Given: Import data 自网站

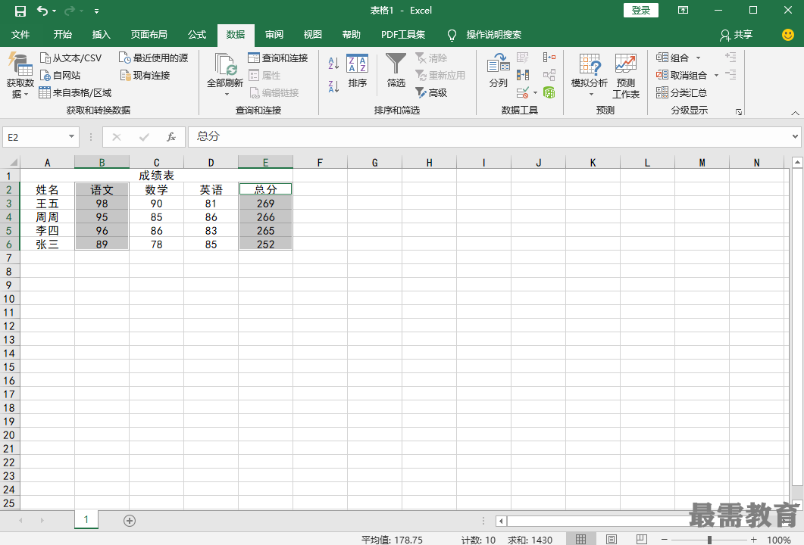Looking at the screenshot, I should pos(61,75).
